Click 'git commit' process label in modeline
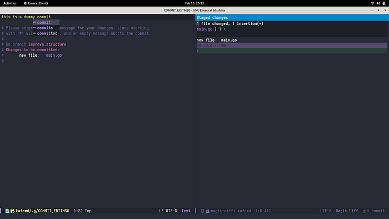This screenshot has width=389, height=219. click(373, 211)
